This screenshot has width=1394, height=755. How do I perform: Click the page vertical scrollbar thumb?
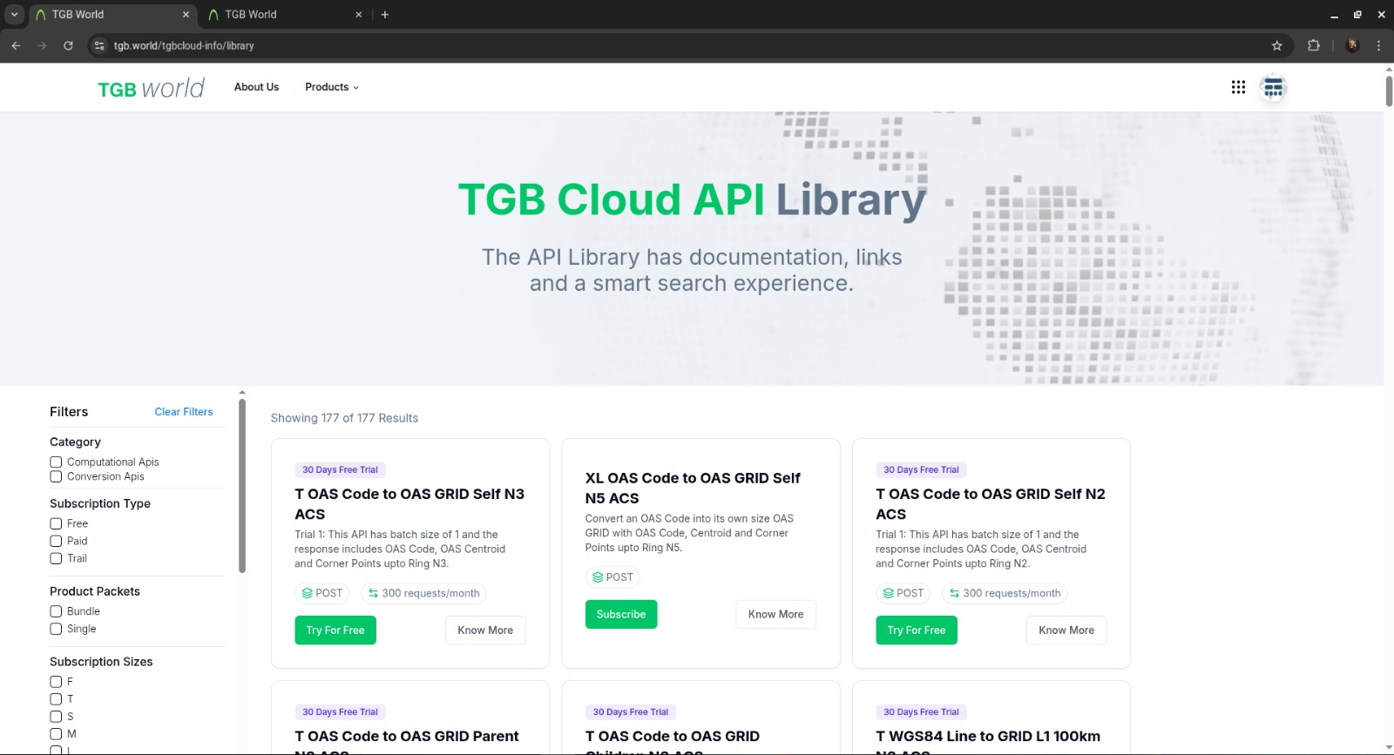point(1389,91)
